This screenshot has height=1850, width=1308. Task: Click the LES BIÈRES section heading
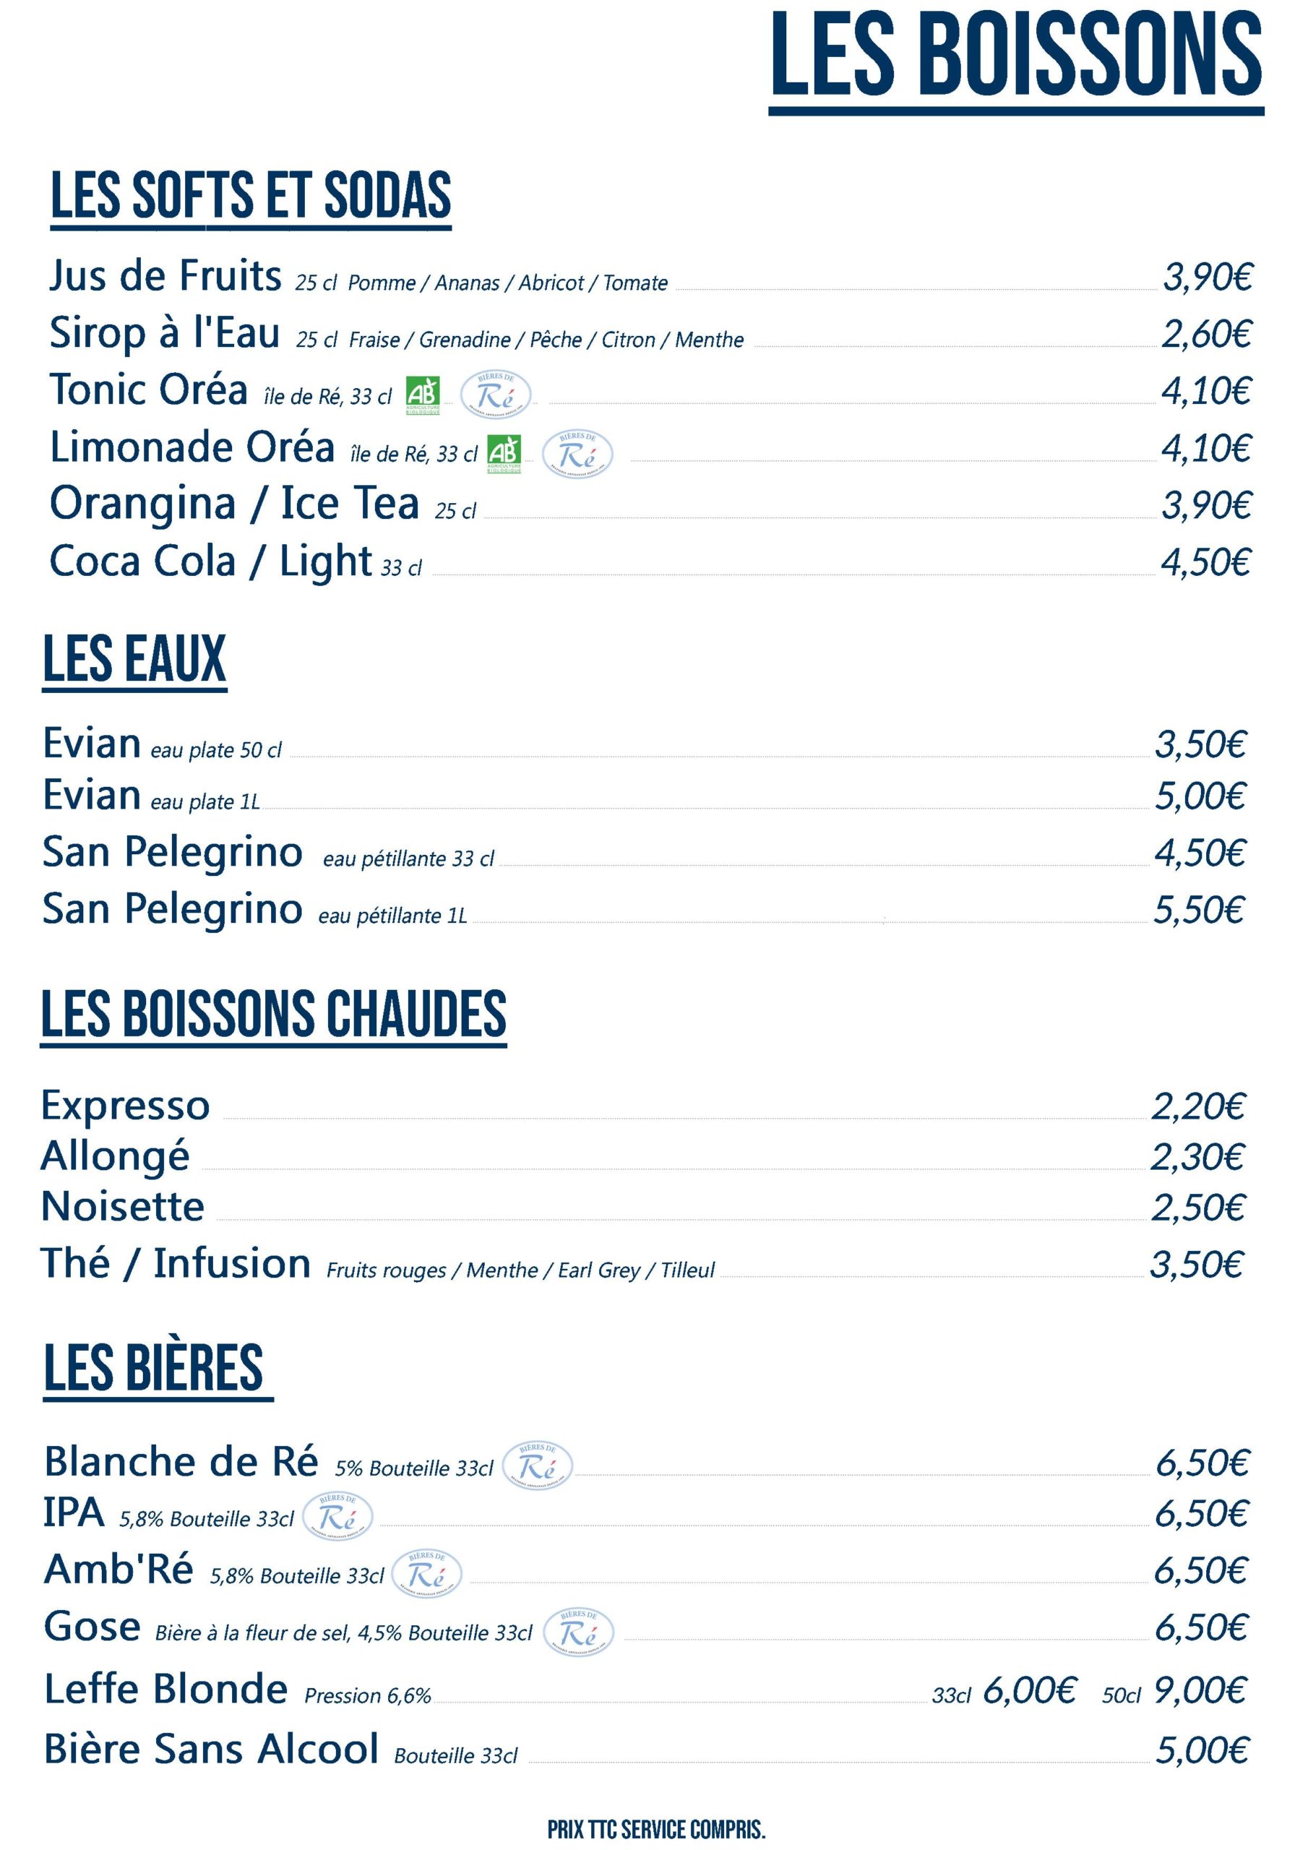(x=154, y=1367)
